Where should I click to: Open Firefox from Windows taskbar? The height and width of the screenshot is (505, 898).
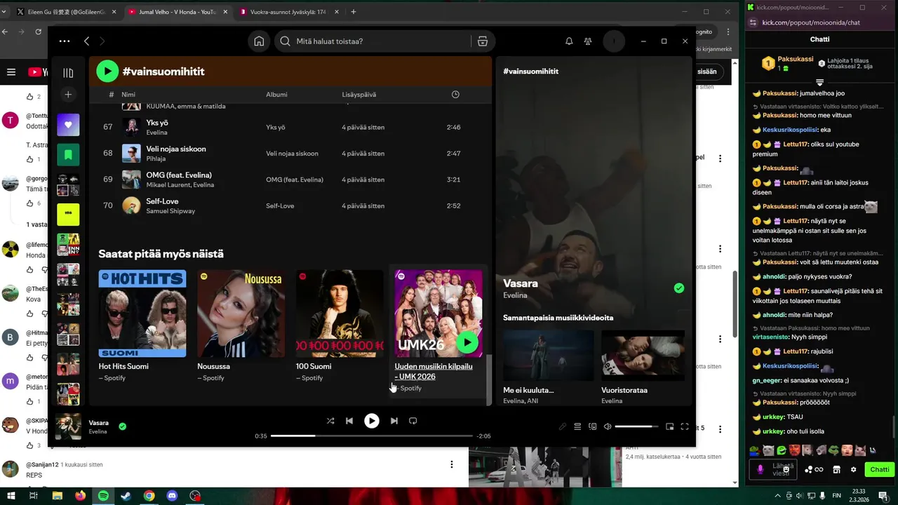[x=80, y=496]
